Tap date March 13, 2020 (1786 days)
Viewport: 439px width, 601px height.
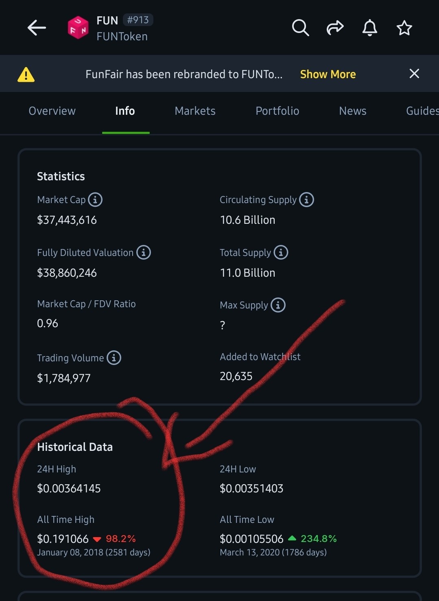pyautogui.click(x=273, y=553)
